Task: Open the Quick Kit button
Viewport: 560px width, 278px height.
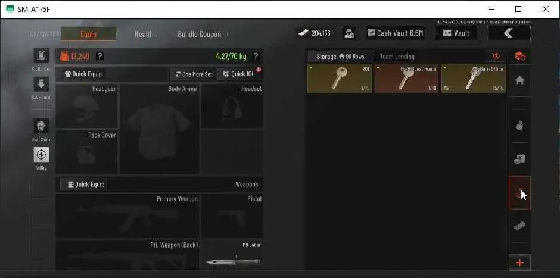Action: 238,74
